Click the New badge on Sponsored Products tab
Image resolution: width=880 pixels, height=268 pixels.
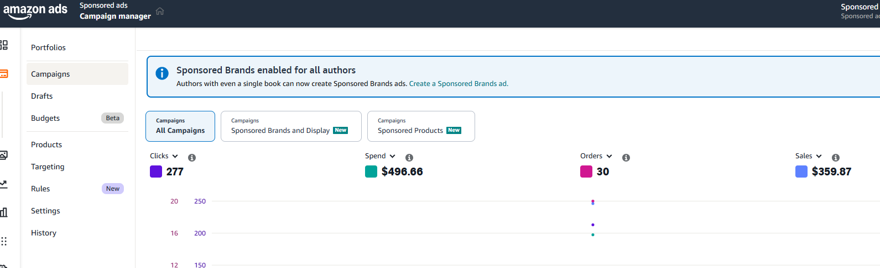click(x=454, y=130)
